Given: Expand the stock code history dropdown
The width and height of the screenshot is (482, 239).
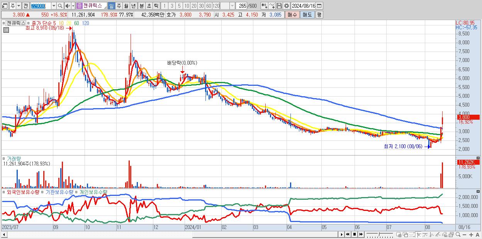Looking at the screenshot, I should tap(54, 6).
